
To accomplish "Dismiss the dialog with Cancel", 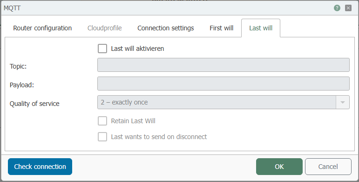I will 328,167.
